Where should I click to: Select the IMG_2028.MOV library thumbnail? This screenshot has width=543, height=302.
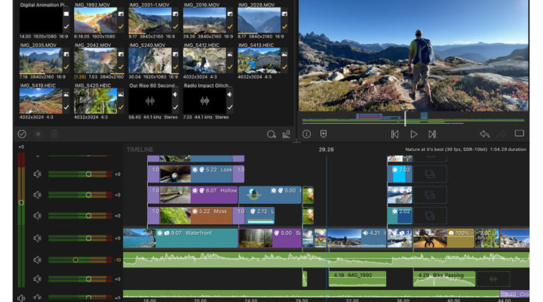click(259, 20)
